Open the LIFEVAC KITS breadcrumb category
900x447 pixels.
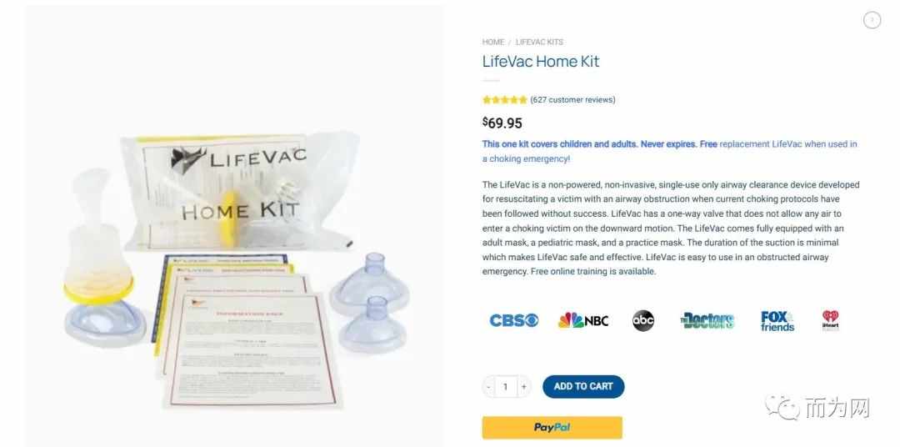tap(539, 42)
